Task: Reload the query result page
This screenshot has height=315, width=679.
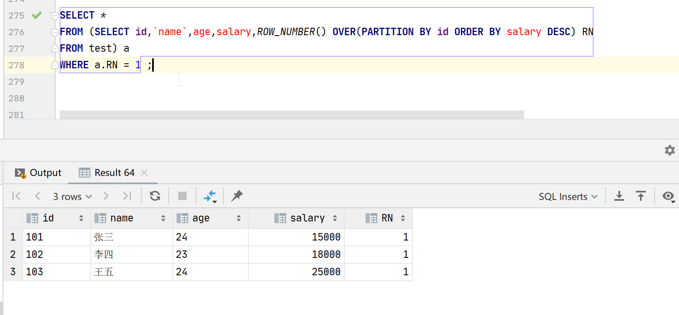Action: click(155, 196)
